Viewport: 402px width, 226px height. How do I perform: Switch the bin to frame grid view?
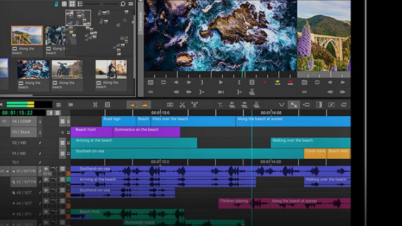72,4
